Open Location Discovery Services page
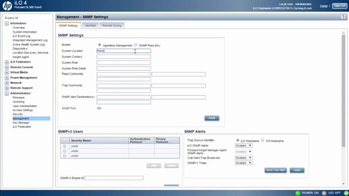Viewport: 349px width, 196px height. point(31,53)
